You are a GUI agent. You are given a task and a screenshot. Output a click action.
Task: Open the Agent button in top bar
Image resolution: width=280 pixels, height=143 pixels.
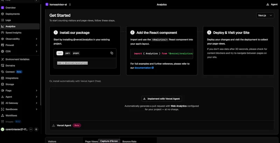[x=272, y=5]
